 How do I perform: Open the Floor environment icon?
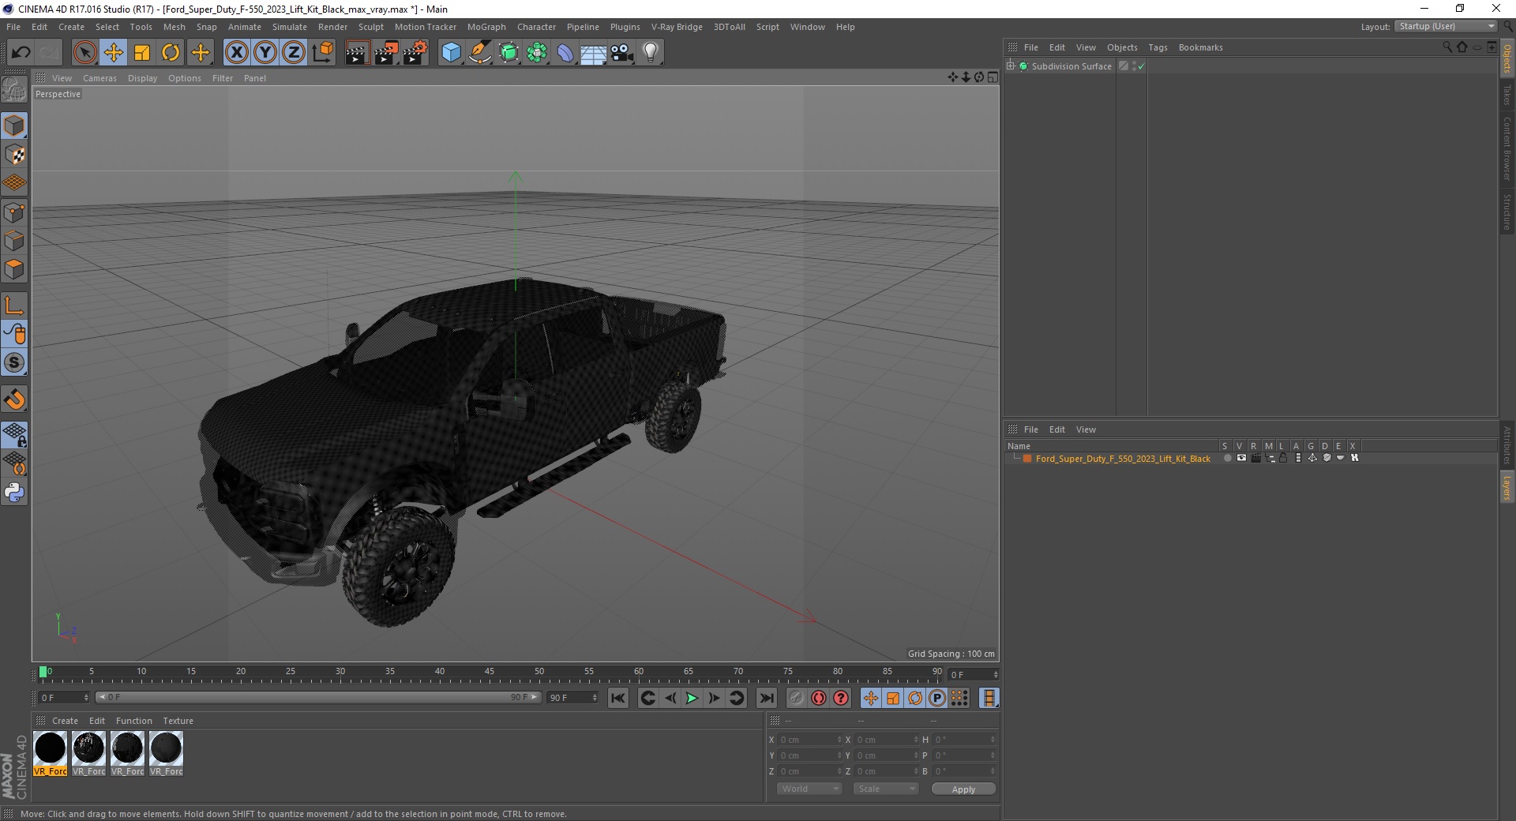[x=593, y=53]
